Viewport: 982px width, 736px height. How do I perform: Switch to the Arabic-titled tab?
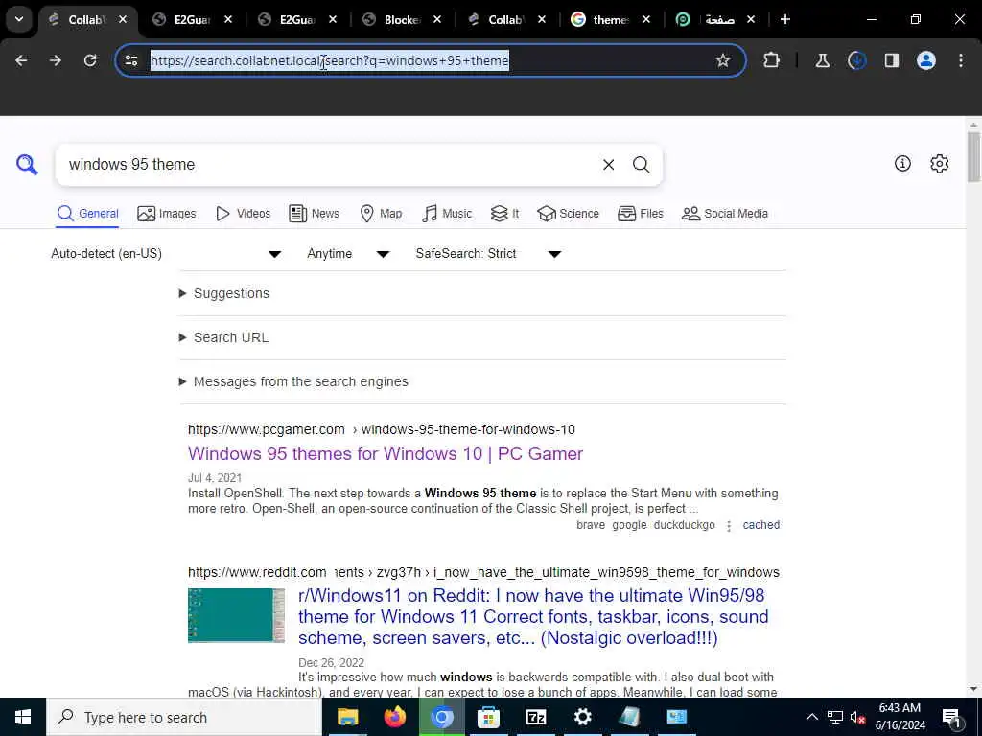click(x=715, y=19)
